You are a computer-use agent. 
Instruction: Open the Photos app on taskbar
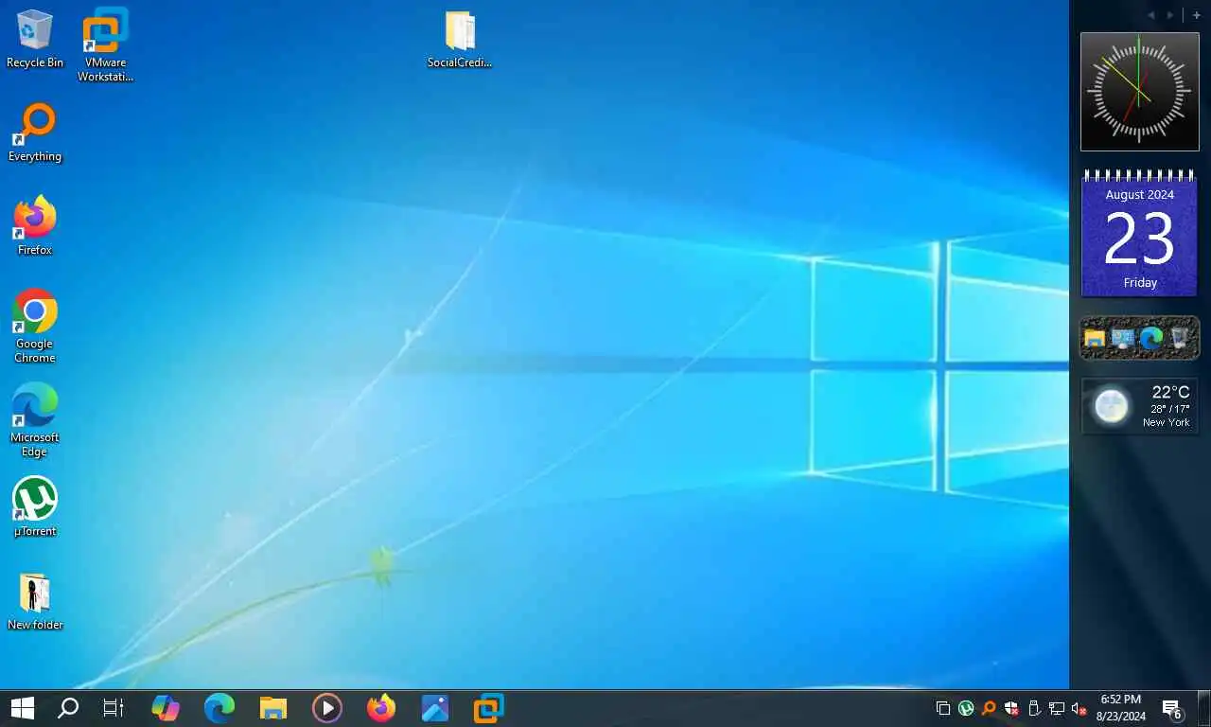point(435,708)
